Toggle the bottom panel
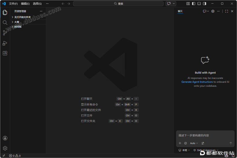The height and width of the screenshot is (158, 237). tap(199, 4)
